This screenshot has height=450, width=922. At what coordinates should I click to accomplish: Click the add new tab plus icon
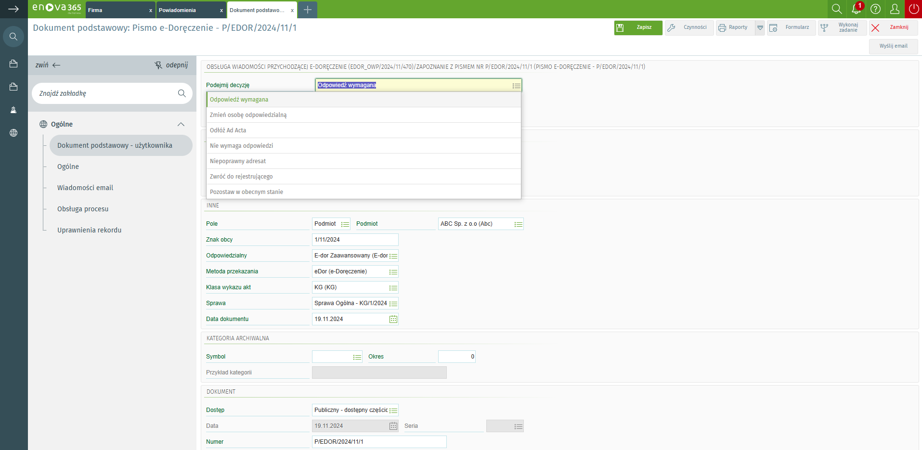pos(308,10)
